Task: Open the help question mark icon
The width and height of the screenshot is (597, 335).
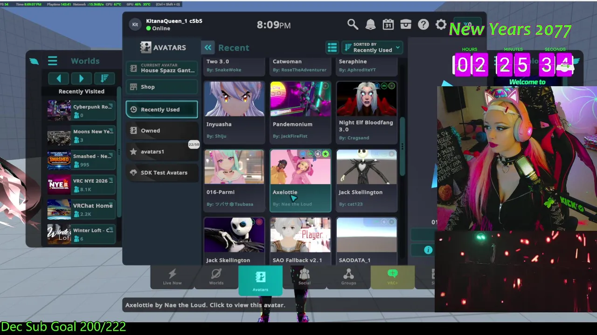Action: [x=423, y=25]
